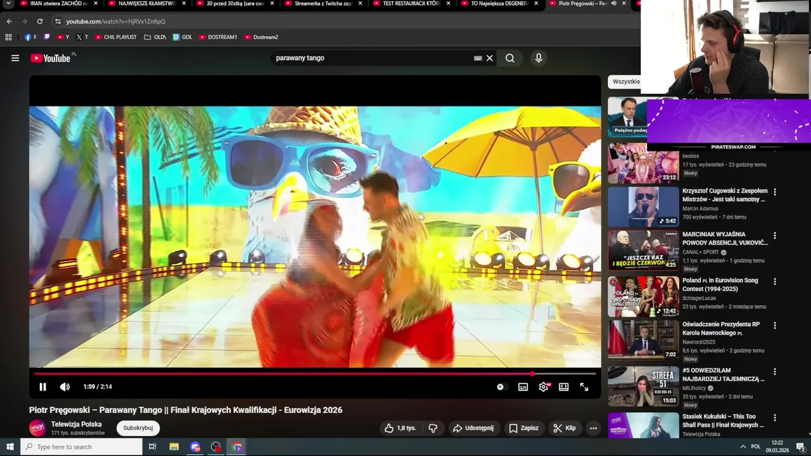This screenshot has height=456, width=811.
Task: Open the MARCINIAK WYJAŚNIA video thumbnail
Action: click(x=643, y=250)
